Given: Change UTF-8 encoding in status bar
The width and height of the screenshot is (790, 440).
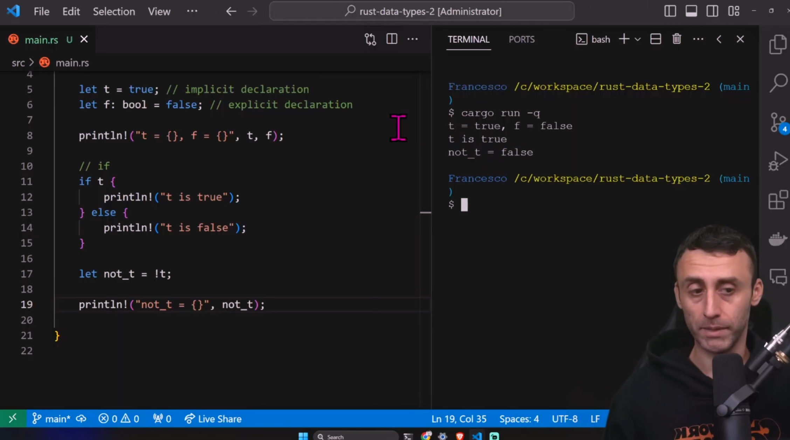Looking at the screenshot, I should tap(564, 419).
